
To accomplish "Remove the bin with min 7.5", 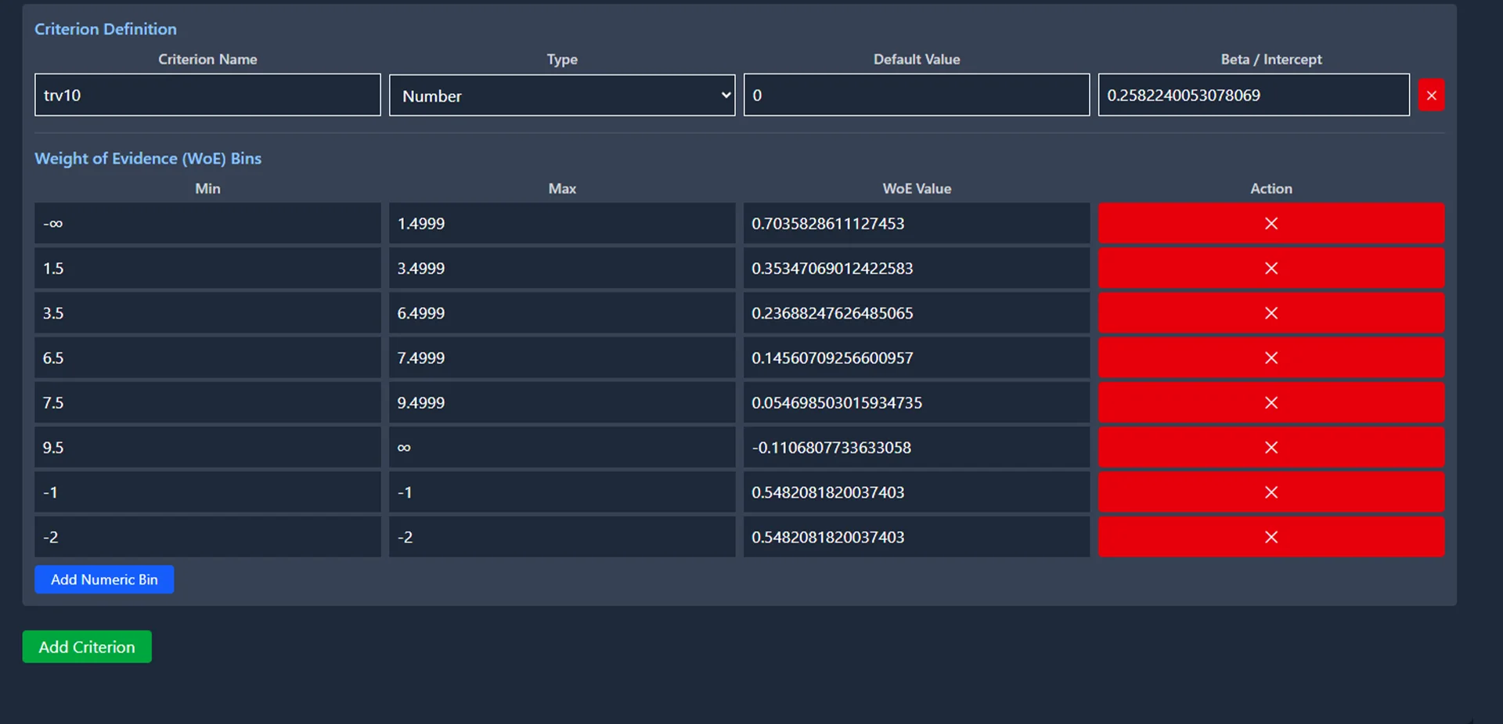I will (x=1271, y=402).
